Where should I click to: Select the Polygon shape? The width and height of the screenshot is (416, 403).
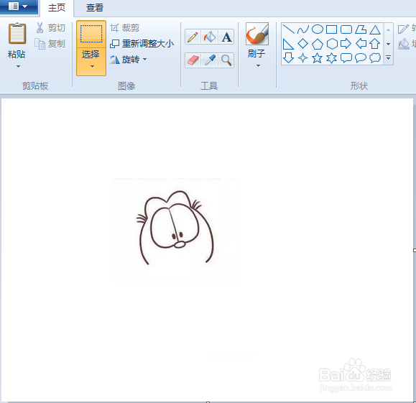pyautogui.click(x=361, y=29)
